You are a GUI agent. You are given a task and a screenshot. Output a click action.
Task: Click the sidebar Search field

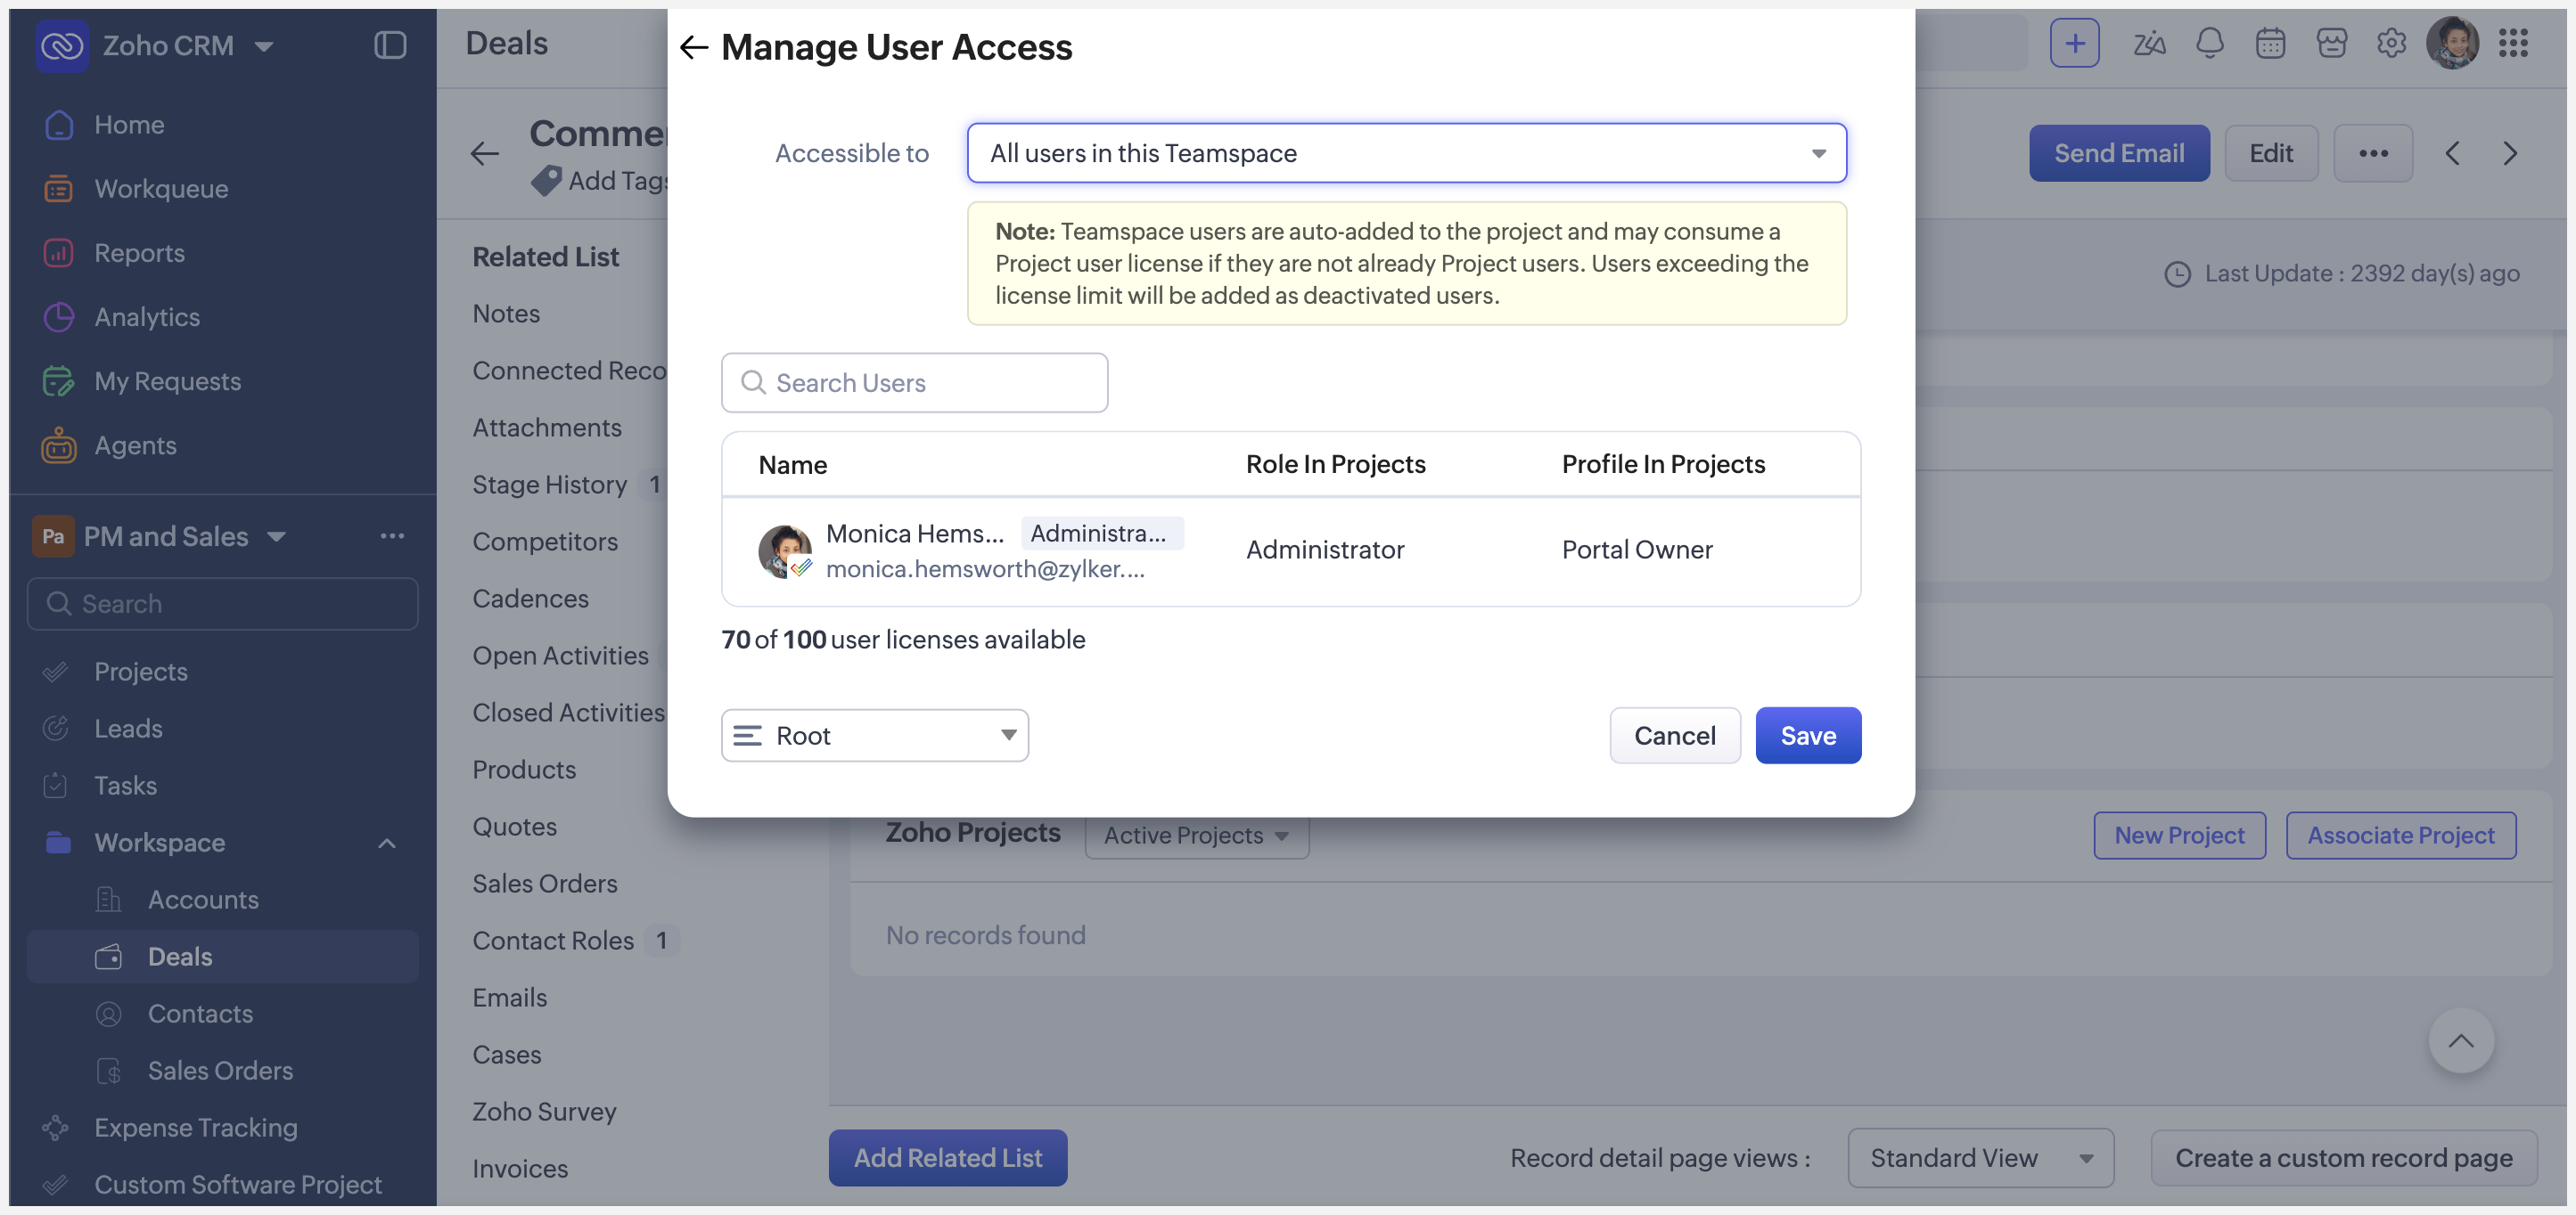coord(222,602)
